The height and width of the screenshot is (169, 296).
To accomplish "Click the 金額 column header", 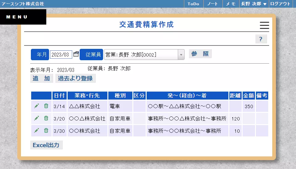I will point(248,96).
